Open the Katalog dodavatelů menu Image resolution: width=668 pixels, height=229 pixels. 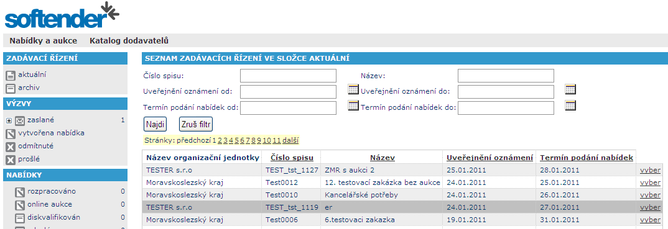pyautogui.click(x=129, y=41)
